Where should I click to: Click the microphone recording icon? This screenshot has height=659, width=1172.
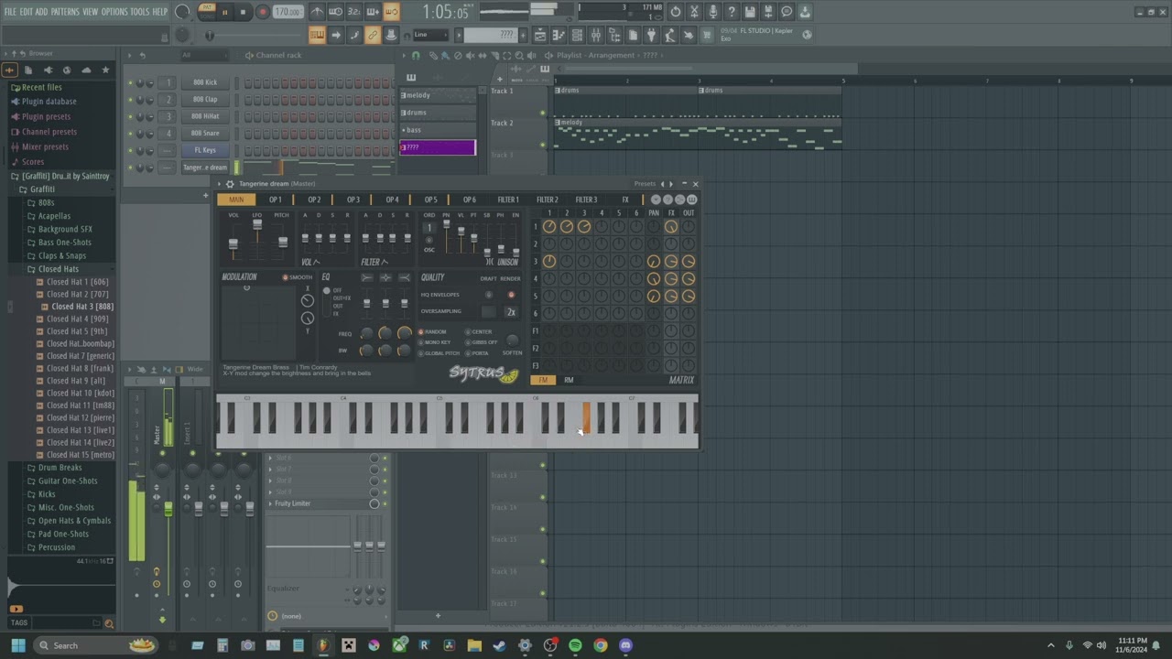712,12
